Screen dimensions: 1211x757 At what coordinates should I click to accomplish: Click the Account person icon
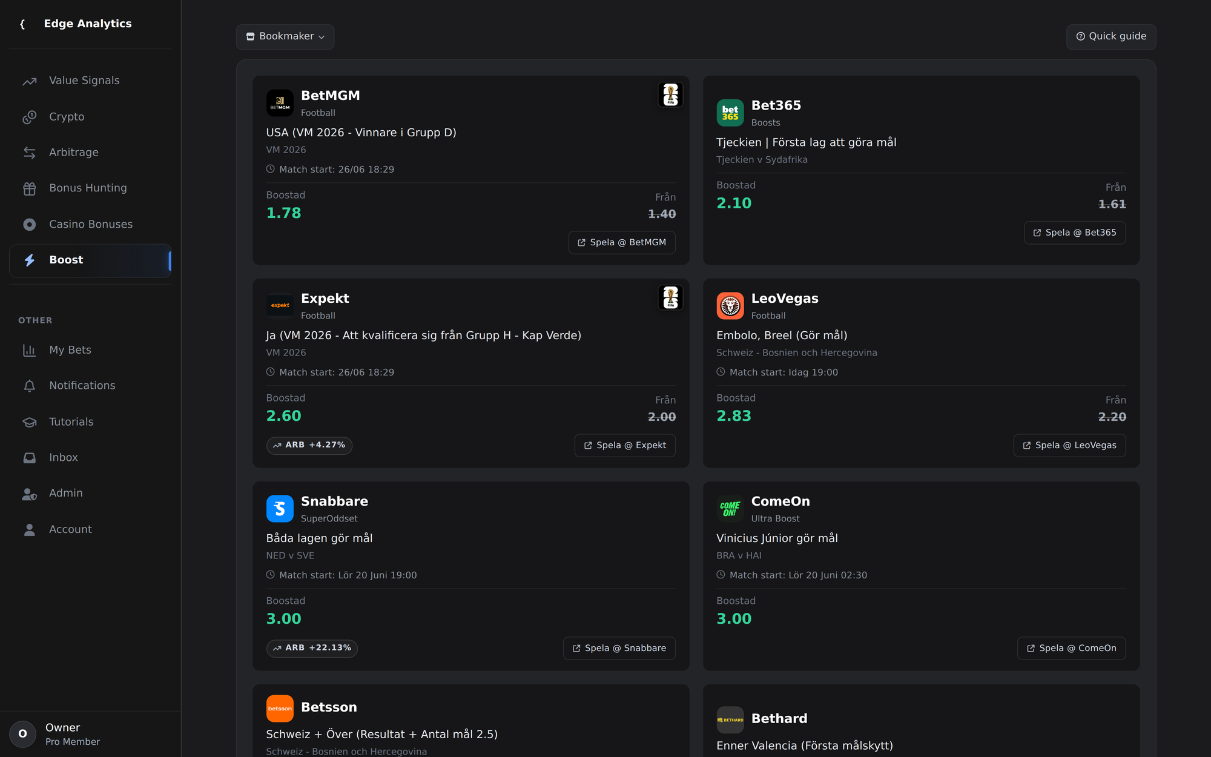click(30, 529)
